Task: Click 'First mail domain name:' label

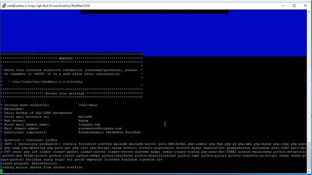Action: click(26, 124)
